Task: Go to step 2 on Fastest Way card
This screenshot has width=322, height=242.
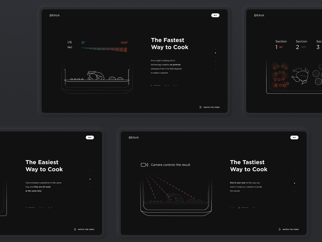Action: point(167,85)
